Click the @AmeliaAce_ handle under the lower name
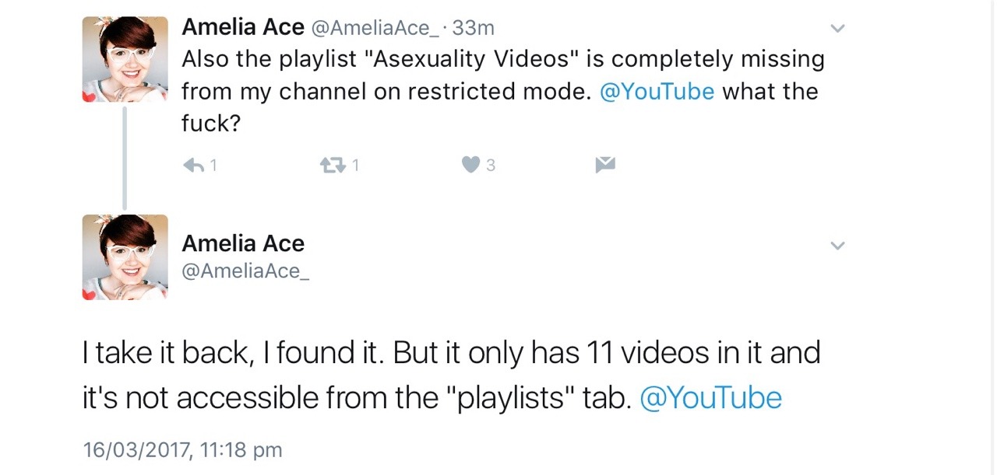Screen dimensions: 997x475 pos(245,271)
